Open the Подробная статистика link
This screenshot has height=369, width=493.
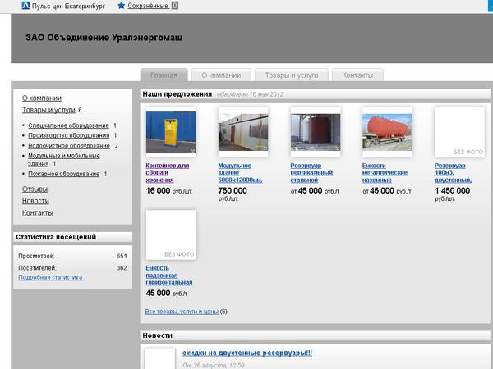click(50, 277)
